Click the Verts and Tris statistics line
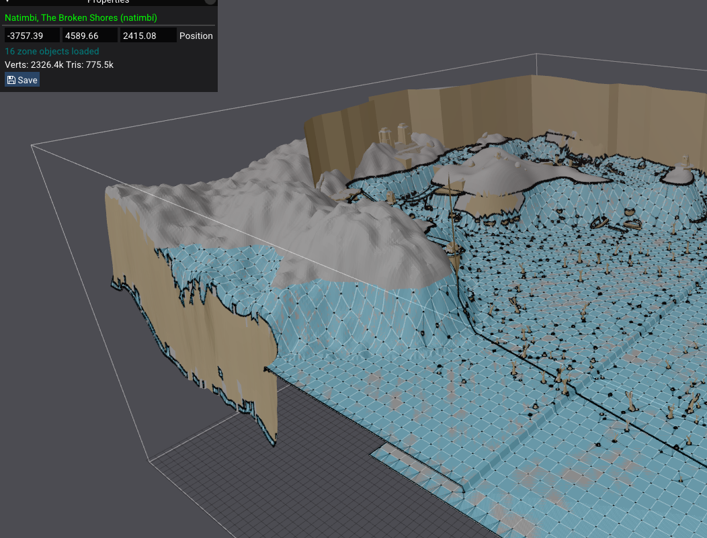Viewport: 707px width, 538px height. [x=59, y=65]
